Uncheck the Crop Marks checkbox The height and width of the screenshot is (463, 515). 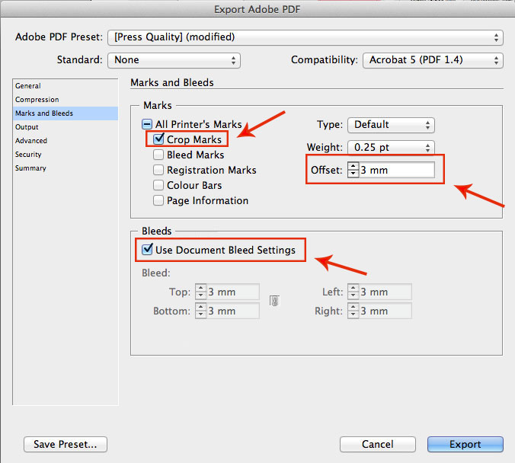click(x=158, y=139)
